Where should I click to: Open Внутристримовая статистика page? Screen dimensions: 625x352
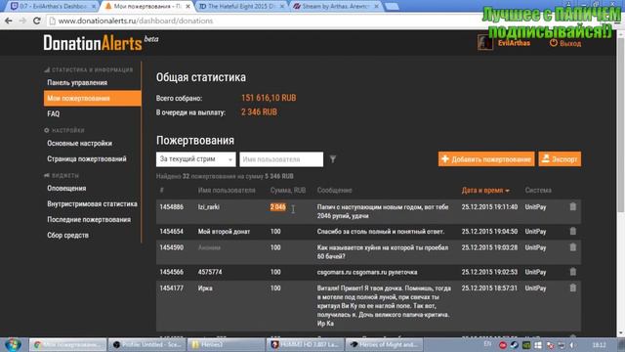(92, 204)
